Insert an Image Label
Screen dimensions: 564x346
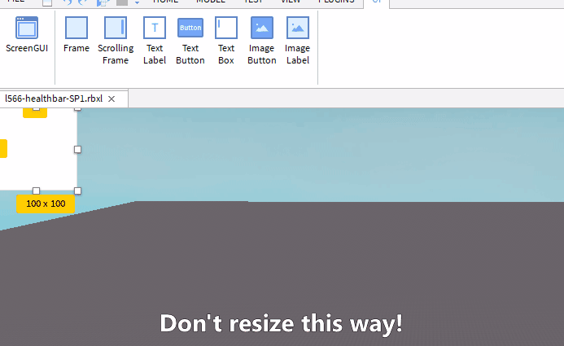(x=298, y=40)
